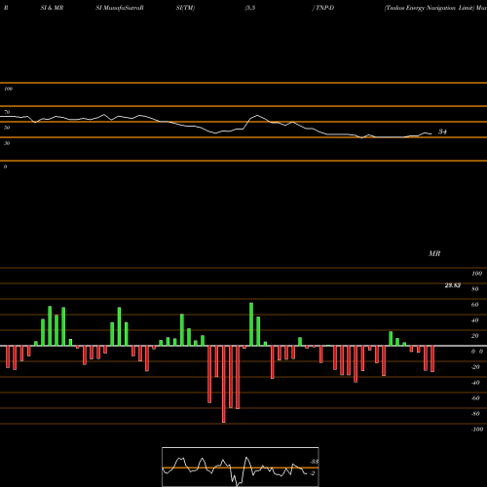Select the 'SI(TM)' header label
This screenshot has width=487, height=487.
185,8
